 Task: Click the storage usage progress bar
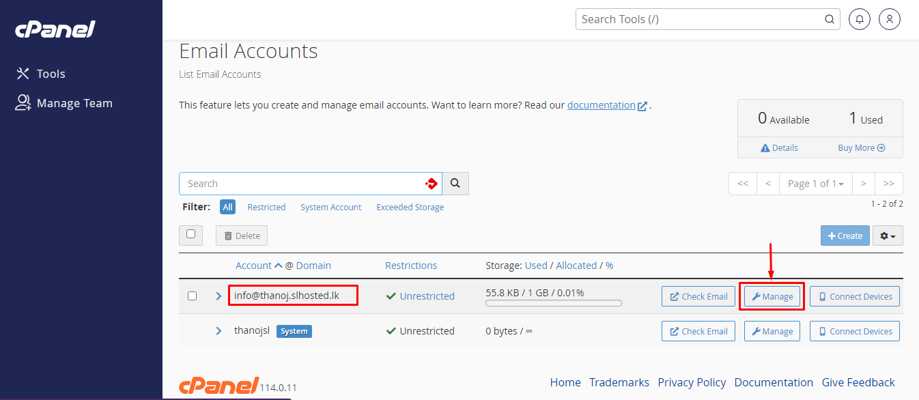[x=553, y=302]
